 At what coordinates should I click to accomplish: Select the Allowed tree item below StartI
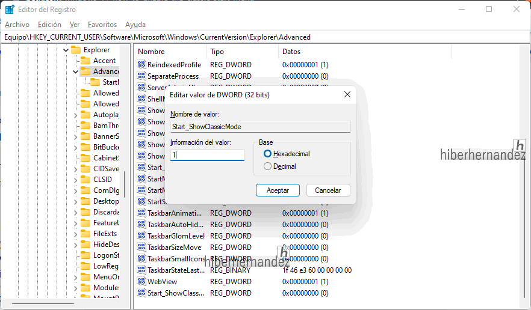[106, 93]
